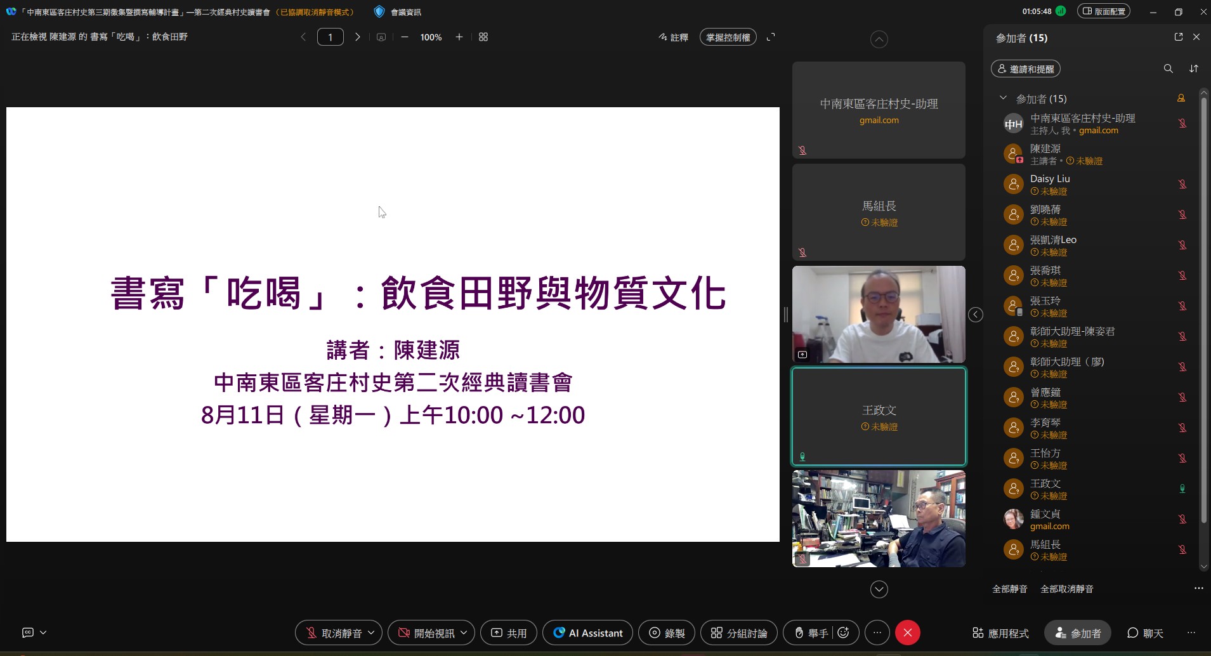Expand more video thumbnails with the down chevron

point(879,589)
